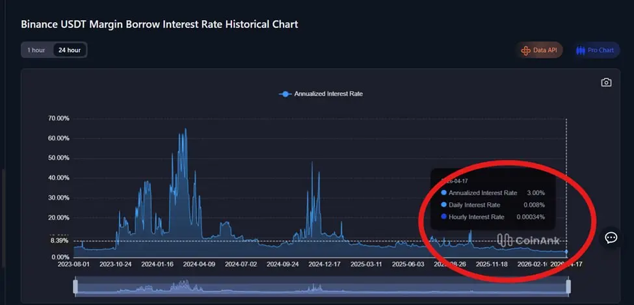The width and height of the screenshot is (634, 305).
Task: Click the 2025-11-18 date label
Action: 492,264
